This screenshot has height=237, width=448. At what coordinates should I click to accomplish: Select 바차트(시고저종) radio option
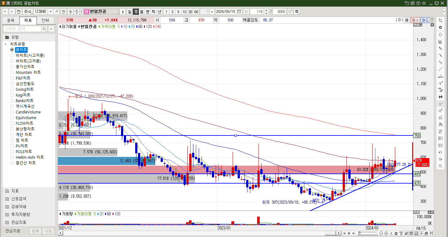[12, 55]
